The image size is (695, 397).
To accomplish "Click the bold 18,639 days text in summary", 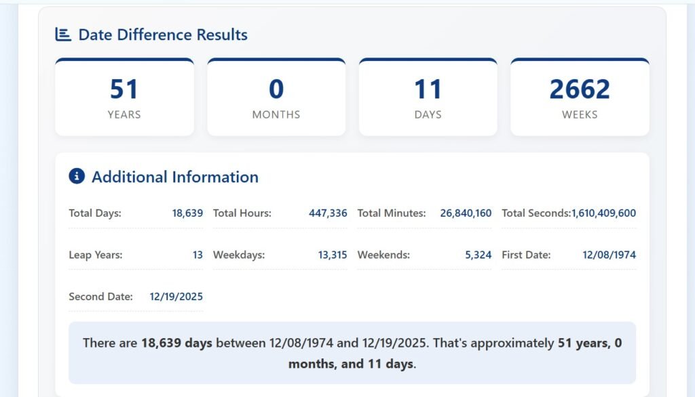I will tap(179, 343).
